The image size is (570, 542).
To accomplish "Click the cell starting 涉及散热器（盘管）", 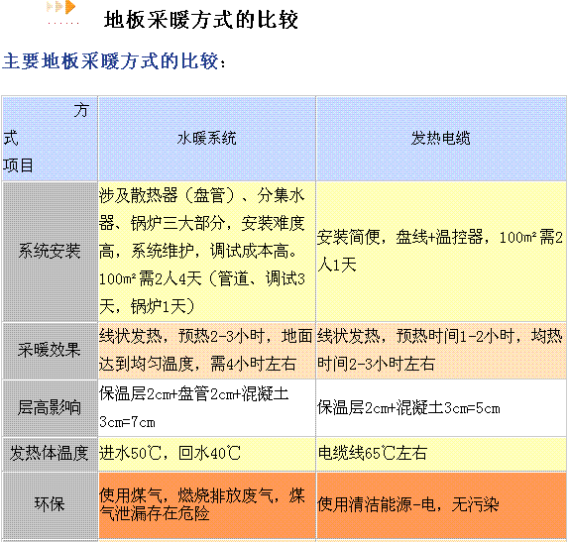I will point(206,252).
